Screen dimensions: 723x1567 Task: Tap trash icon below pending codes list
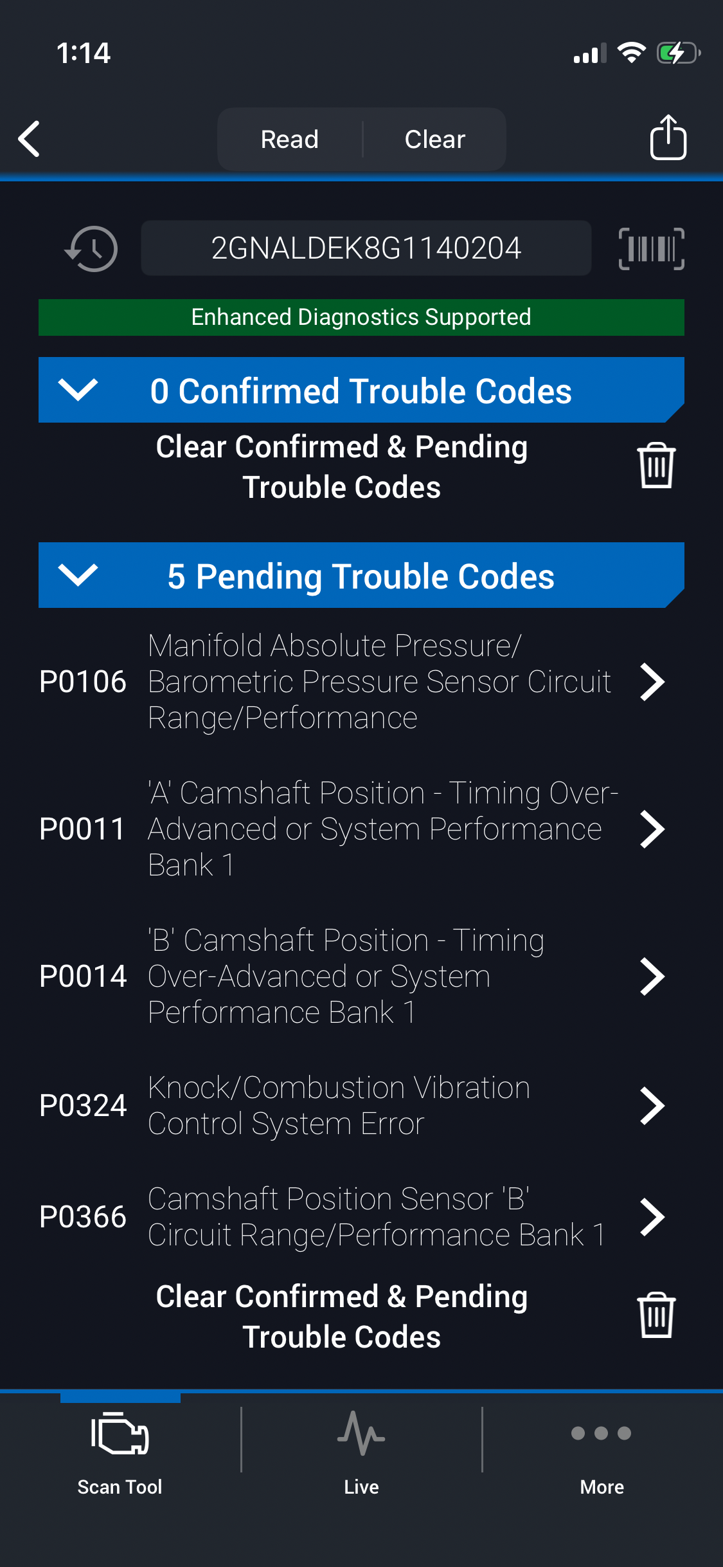pos(656,1315)
